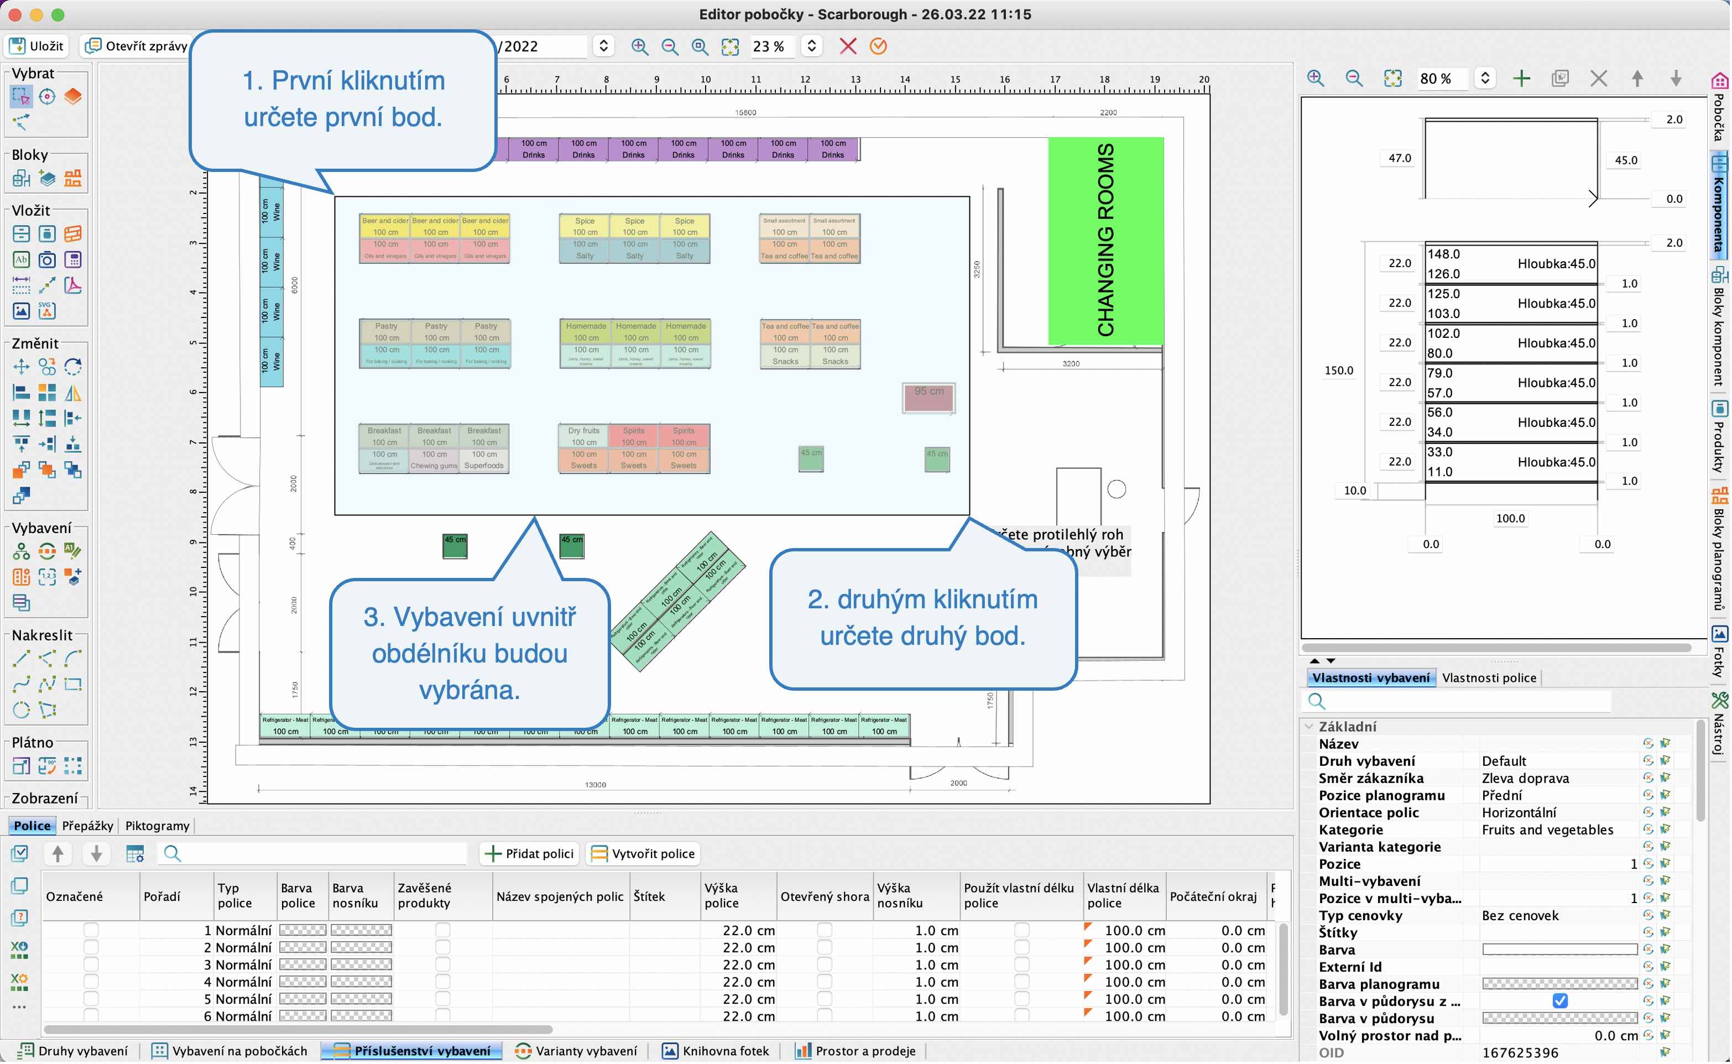
Task: Click the move shelf up arrow icon
Action: (59, 854)
